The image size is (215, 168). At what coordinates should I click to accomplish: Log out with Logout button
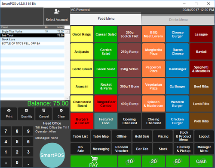[x=204, y=136]
